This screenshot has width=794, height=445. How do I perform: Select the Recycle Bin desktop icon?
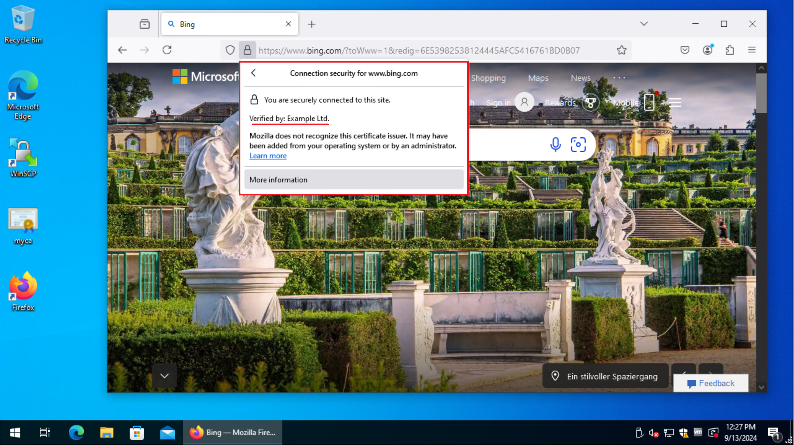(x=23, y=25)
